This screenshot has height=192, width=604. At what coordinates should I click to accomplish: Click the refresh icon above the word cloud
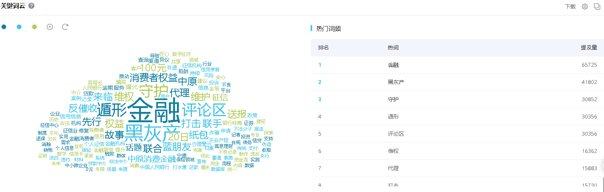(65, 27)
